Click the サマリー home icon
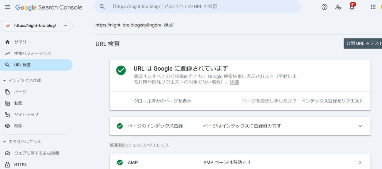 (7, 42)
